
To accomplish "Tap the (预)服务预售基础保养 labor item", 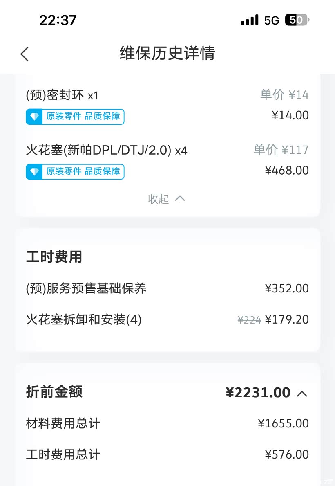I will pyautogui.click(x=86, y=288).
